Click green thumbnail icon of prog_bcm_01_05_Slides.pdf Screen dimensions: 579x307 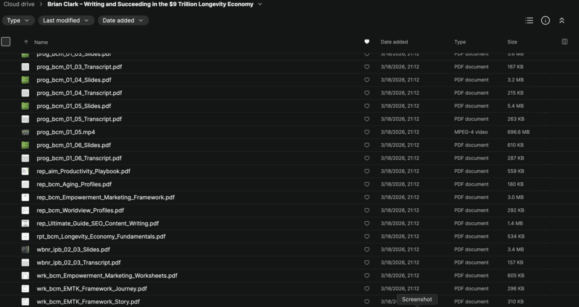click(x=25, y=106)
